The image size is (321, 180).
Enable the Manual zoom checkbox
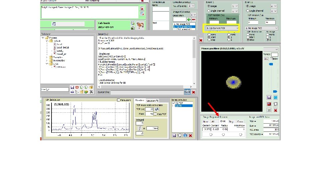[x=119, y=100]
